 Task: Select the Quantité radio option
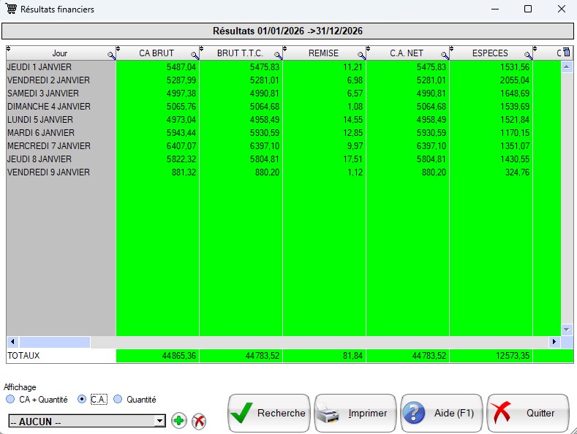coord(117,400)
